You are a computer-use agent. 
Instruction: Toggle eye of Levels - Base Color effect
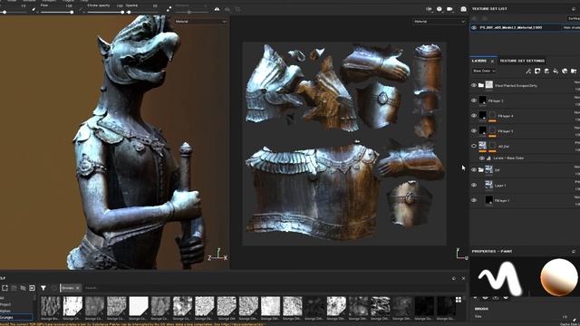pos(481,158)
